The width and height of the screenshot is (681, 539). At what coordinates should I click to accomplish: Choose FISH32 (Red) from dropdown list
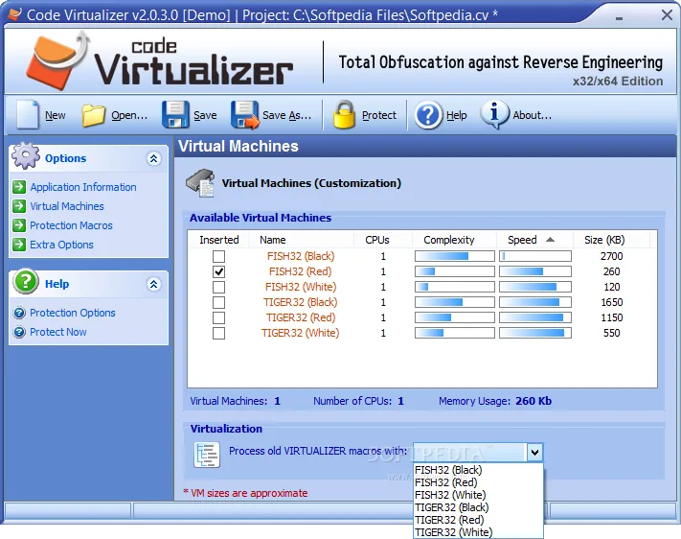478,482
